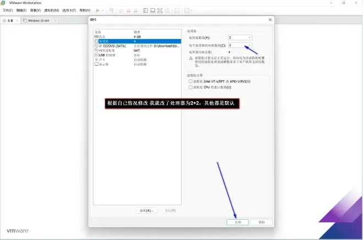Click the 帮助 help button in dialog

261,222
